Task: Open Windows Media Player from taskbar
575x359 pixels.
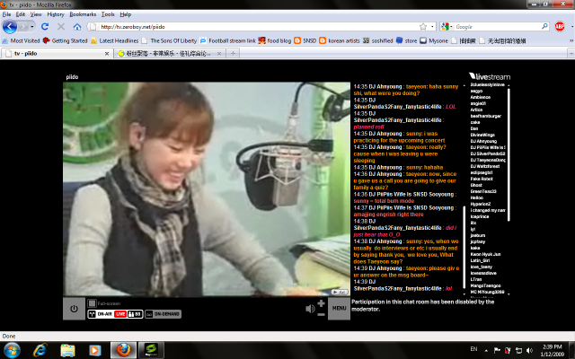Action: coord(94,348)
